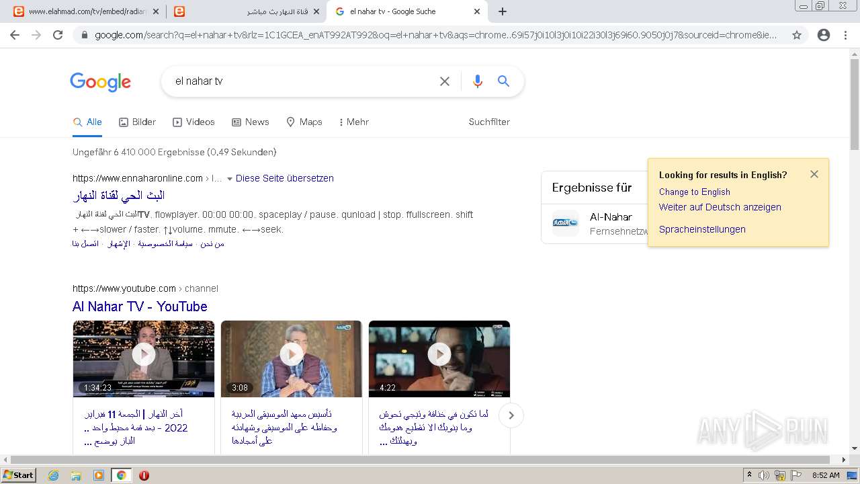Viewport: 860px width, 484px height.
Task: Expand the Mehr menu
Action: coord(354,122)
